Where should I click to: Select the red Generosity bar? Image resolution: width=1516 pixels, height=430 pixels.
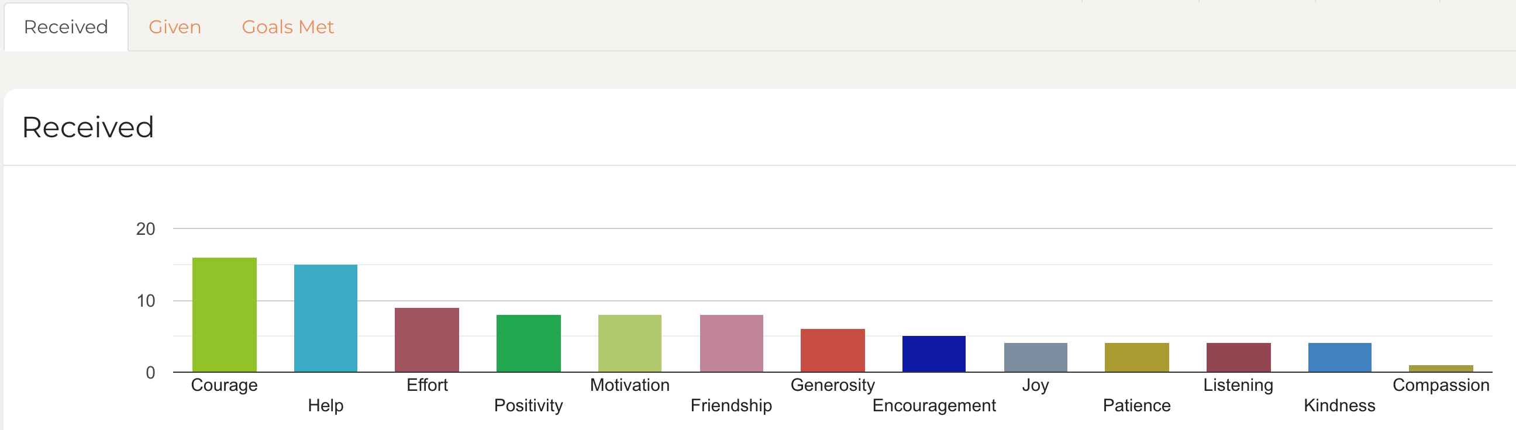point(833,351)
